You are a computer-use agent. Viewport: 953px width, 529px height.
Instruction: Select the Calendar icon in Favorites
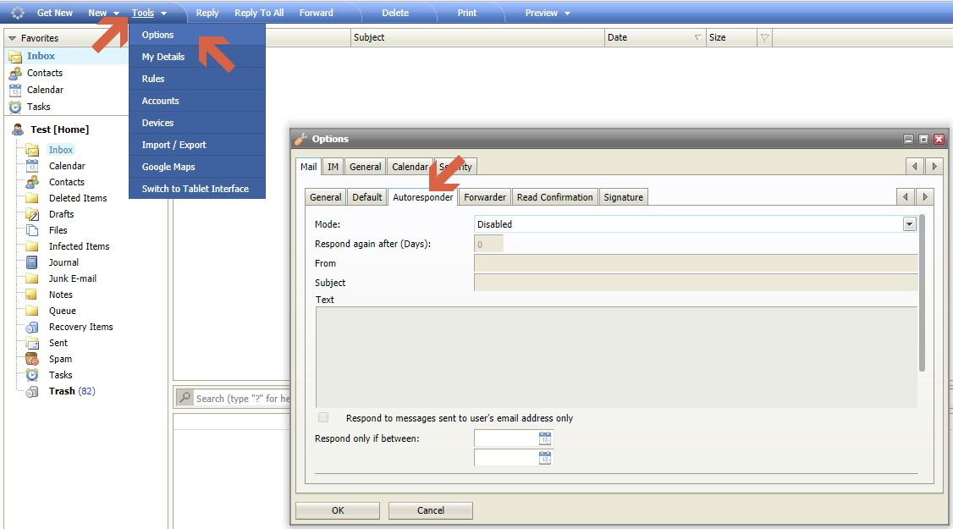[15, 90]
